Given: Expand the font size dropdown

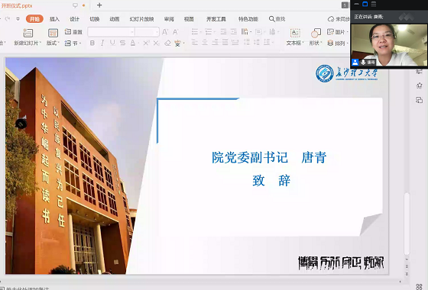Looking at the screenshot, I should click(x=157, y=32).
